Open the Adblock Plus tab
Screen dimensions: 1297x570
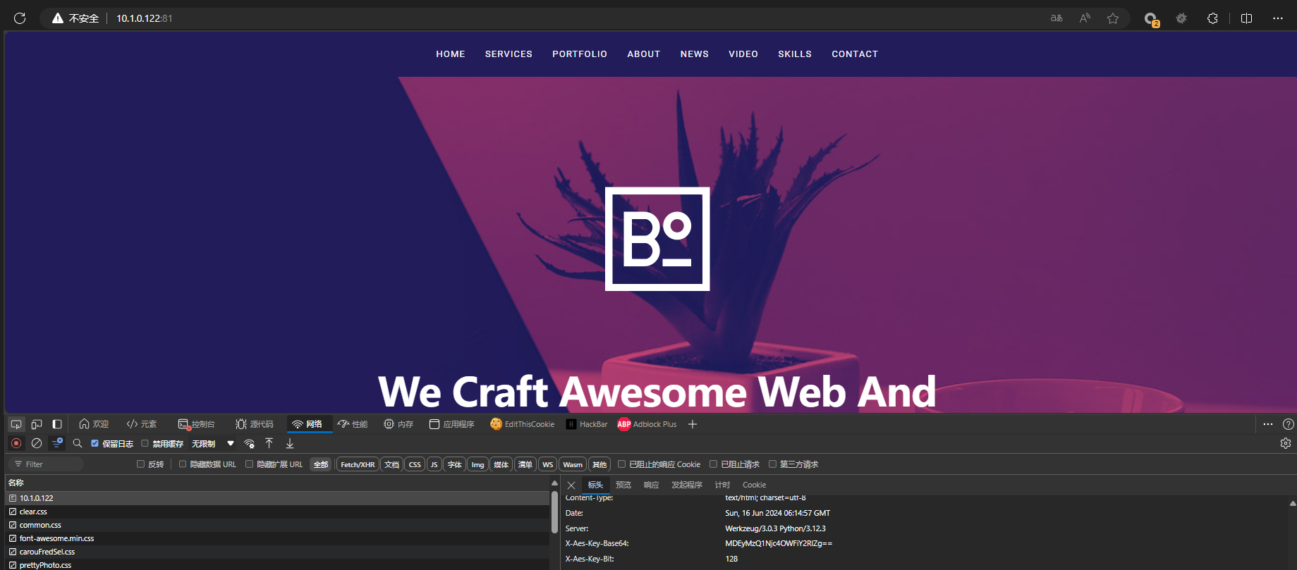click(647, 424)
